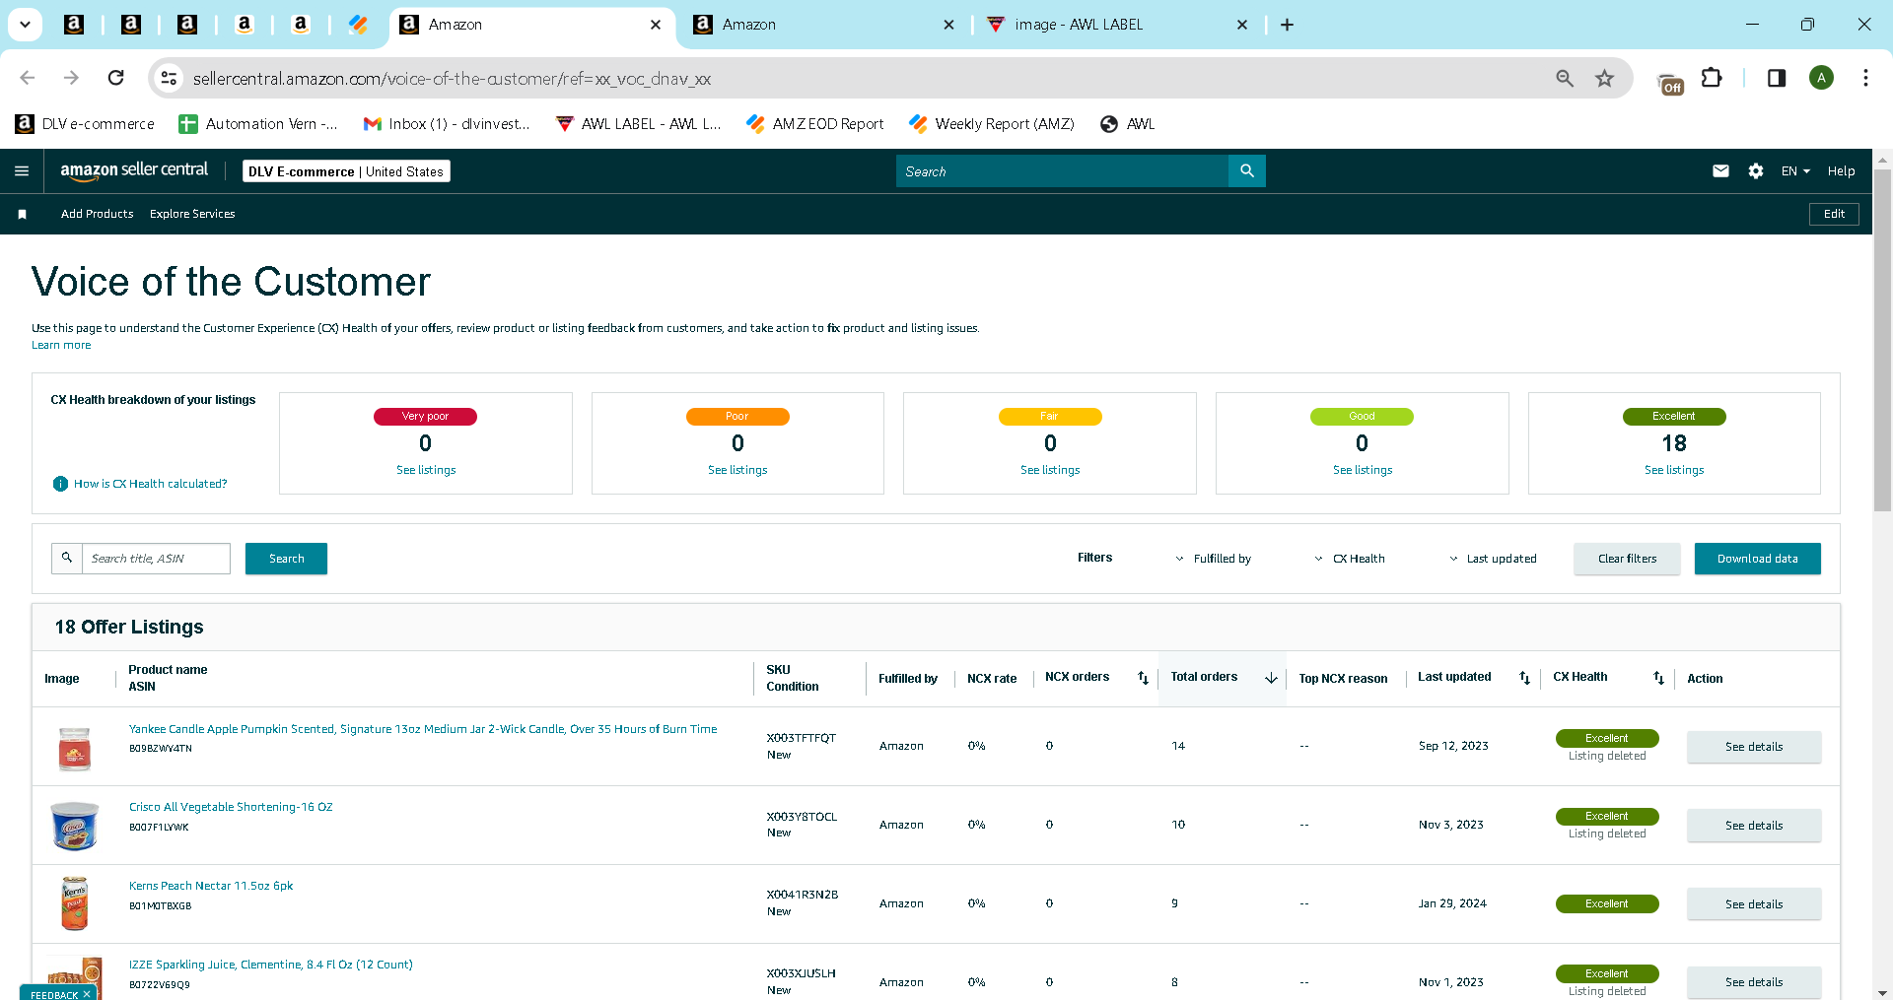Open the AMZ EOD Report bookmark

click(815, 124)
